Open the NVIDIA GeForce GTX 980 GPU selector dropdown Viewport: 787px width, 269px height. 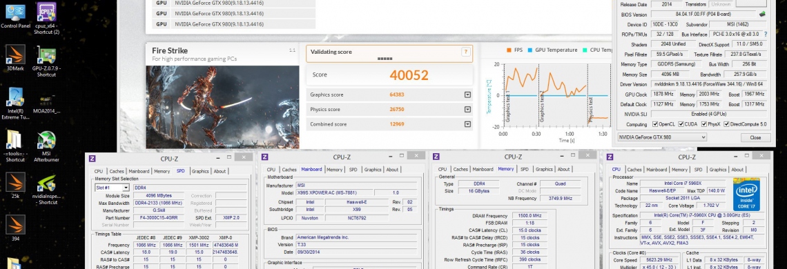pyautogui.click(x=662, y=137)
